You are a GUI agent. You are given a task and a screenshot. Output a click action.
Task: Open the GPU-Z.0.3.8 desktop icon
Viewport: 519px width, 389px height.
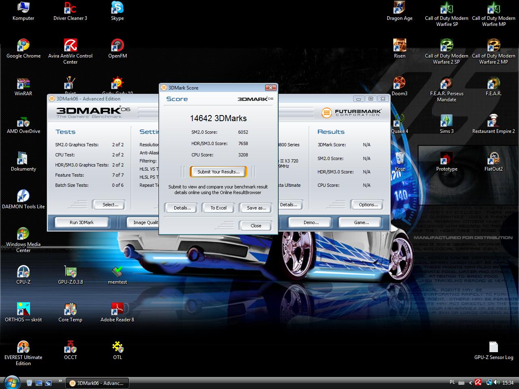click(70, 275)
